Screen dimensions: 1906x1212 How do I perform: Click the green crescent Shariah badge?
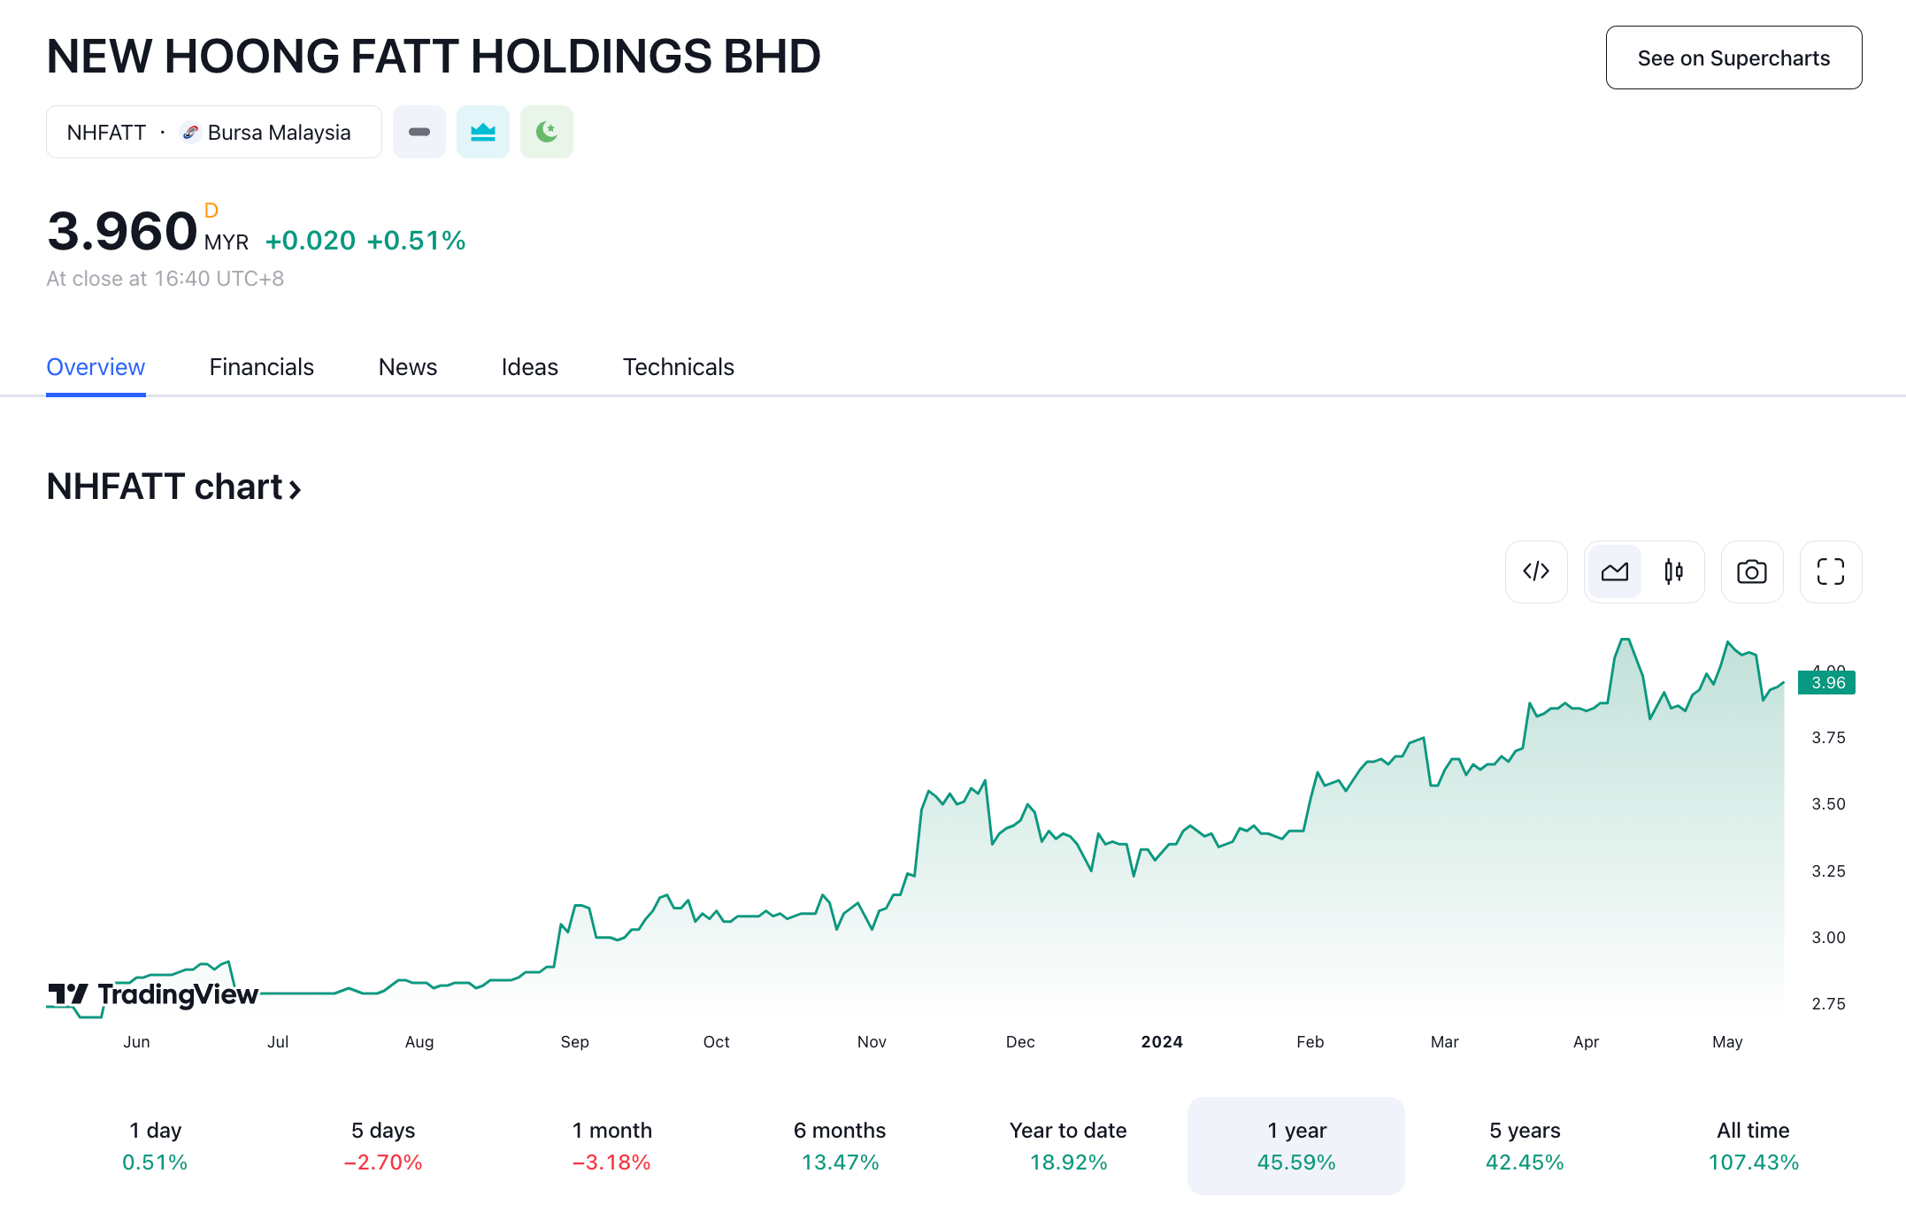[547, 132]
